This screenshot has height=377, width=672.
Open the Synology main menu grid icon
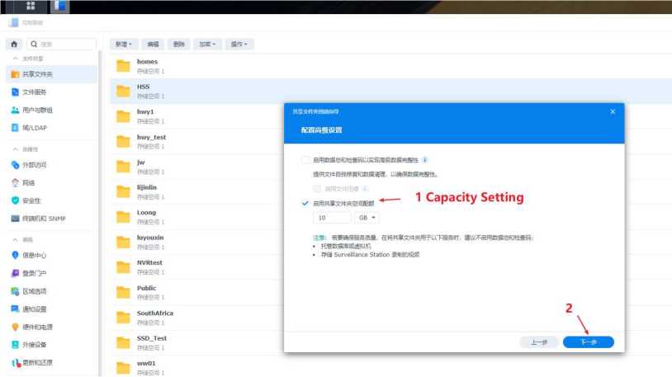pyautogui.click(x=31, y=6)
